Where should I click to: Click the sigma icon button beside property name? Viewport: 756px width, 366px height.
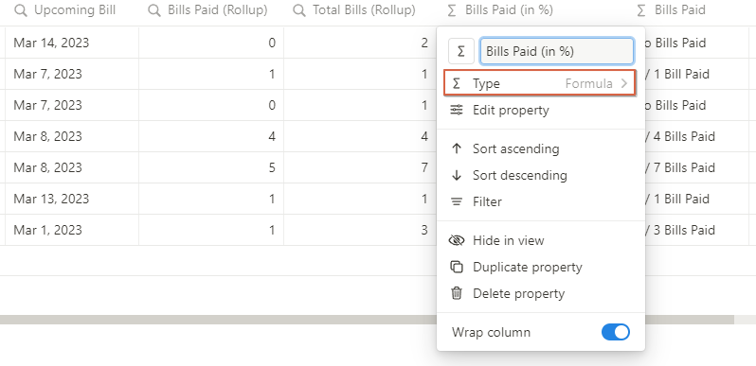461,51
